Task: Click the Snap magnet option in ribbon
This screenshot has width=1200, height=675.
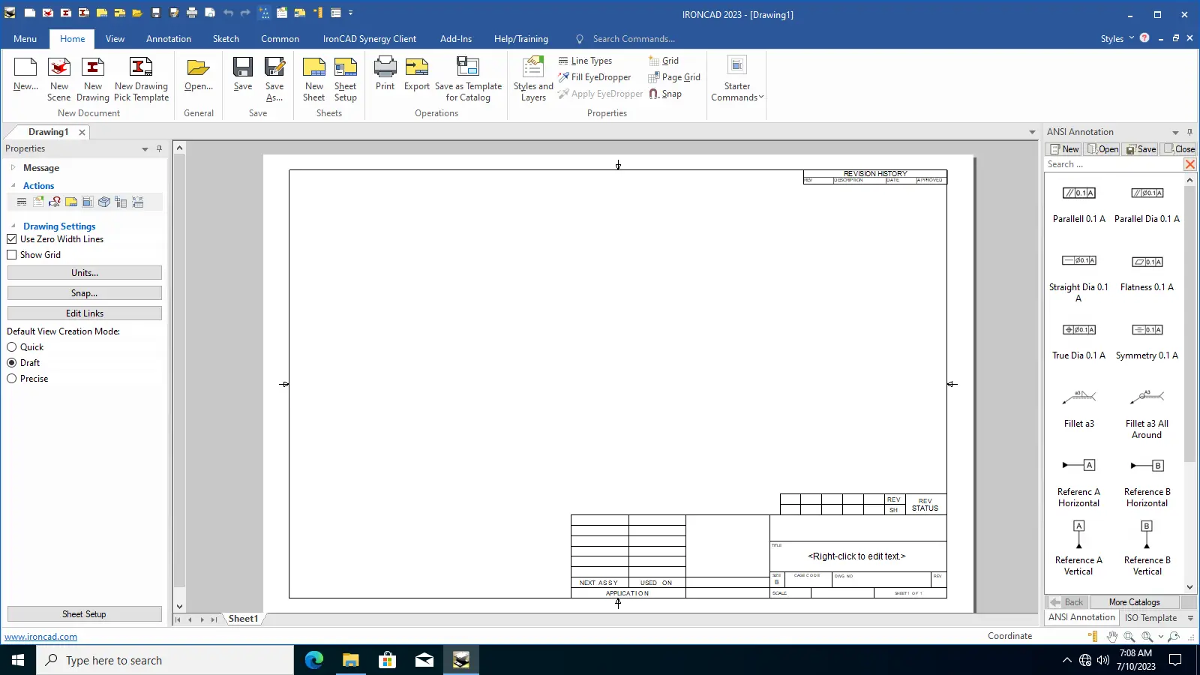Action: 665,94
